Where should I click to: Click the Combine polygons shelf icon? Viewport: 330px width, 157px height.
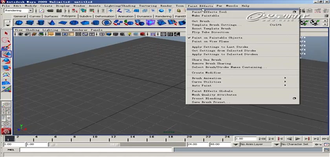(117, 22)
